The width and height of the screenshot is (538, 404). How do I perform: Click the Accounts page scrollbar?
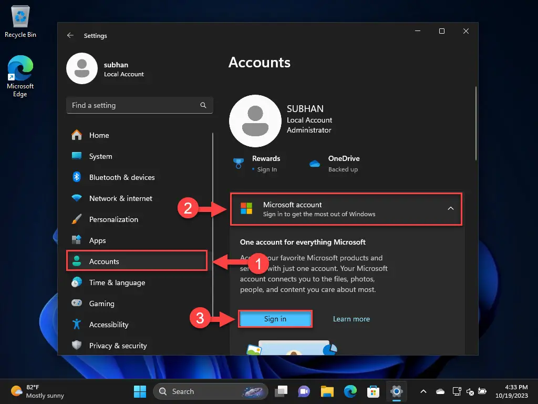476,124
